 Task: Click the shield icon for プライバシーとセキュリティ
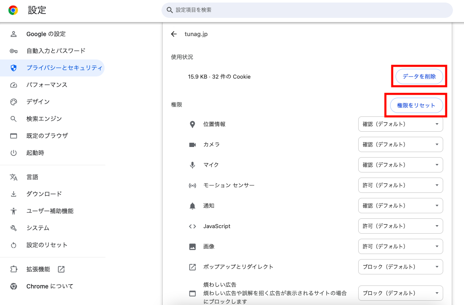tap(14, 68)
